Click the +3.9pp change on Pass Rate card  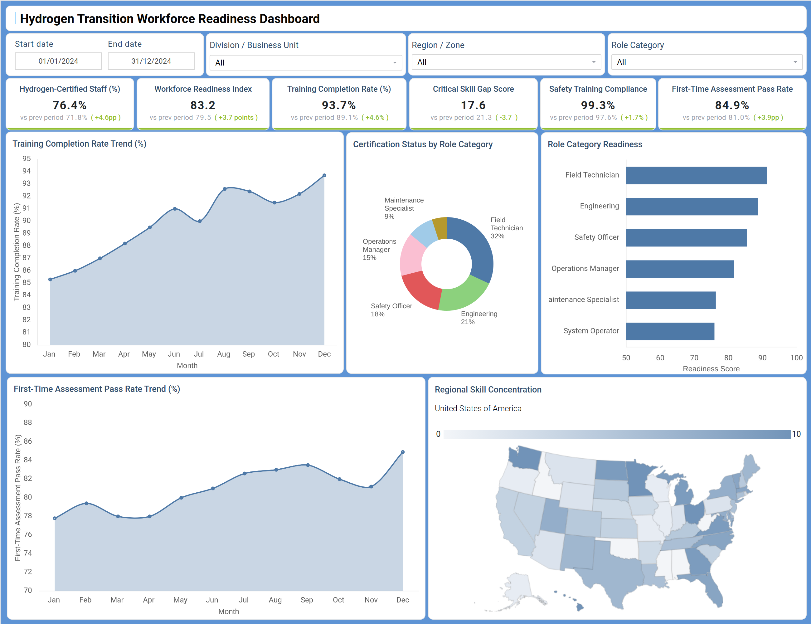pos(768,117)
